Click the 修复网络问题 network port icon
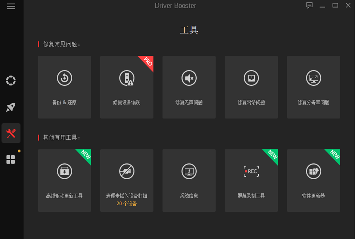This screenshot has height=239, width=355. (251, 78)
